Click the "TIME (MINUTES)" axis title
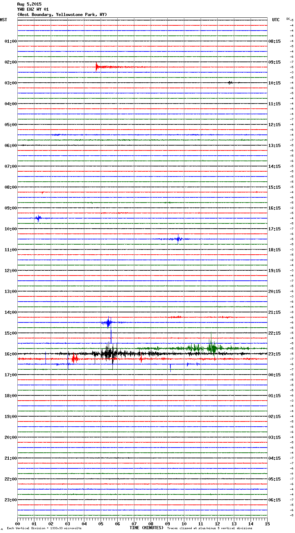The width and height of the screenshot is (295, 533). (x=146, y=528)
